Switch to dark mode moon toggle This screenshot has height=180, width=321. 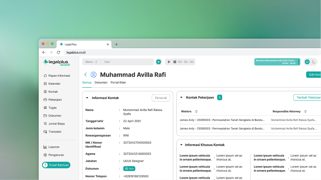click(x=314, y=62)
